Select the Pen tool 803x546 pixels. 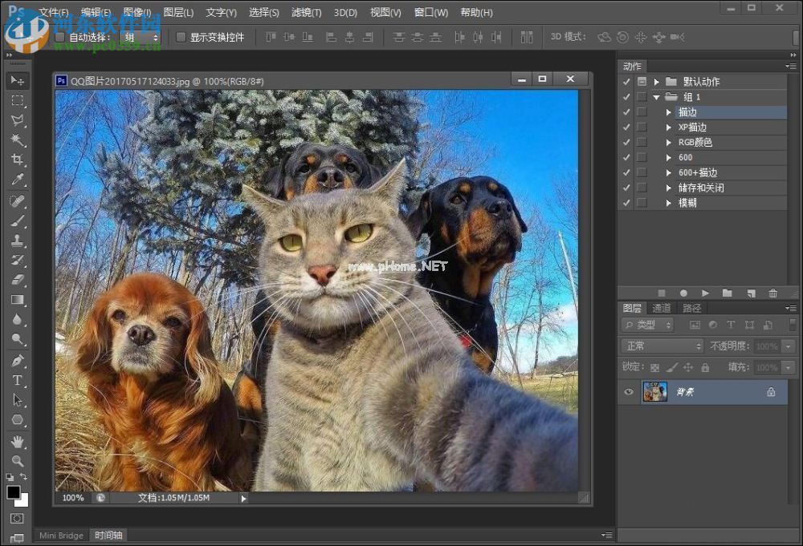coord(18,360)
